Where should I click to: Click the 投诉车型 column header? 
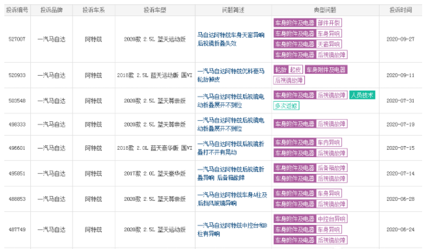tap(155, 10)
